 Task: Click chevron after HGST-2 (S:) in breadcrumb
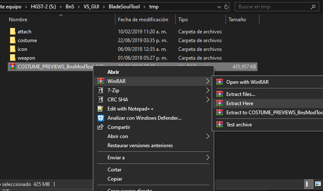[61, 7]
